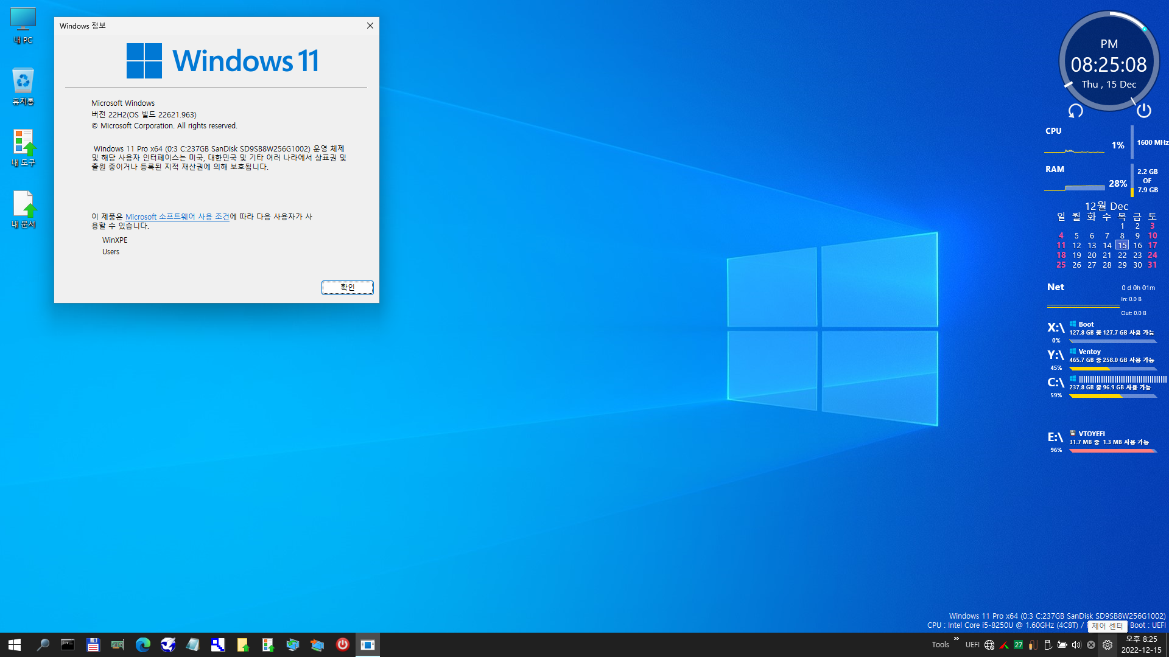This screenshot has height=657, width=1169.
Task: Open the blue bird globe taskbar icon
Action: click(x=167, y=645)
